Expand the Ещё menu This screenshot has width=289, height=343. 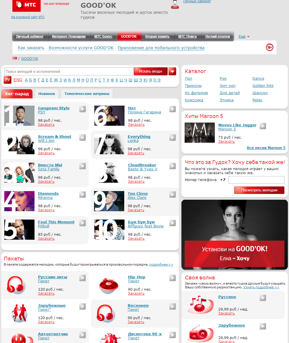pyautogui.click(x=244, y=37)
